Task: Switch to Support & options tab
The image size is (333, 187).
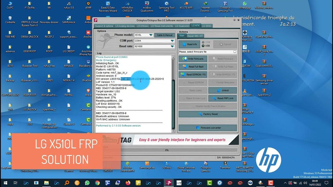Action: click(x=104, y=26)
